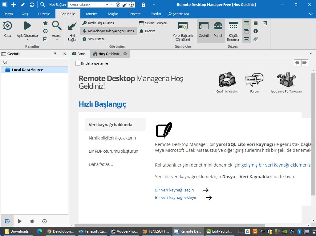Check the 'Bir daha gösterme' checkbox
This screenshot has width=316, height=236.
(78, 63)
